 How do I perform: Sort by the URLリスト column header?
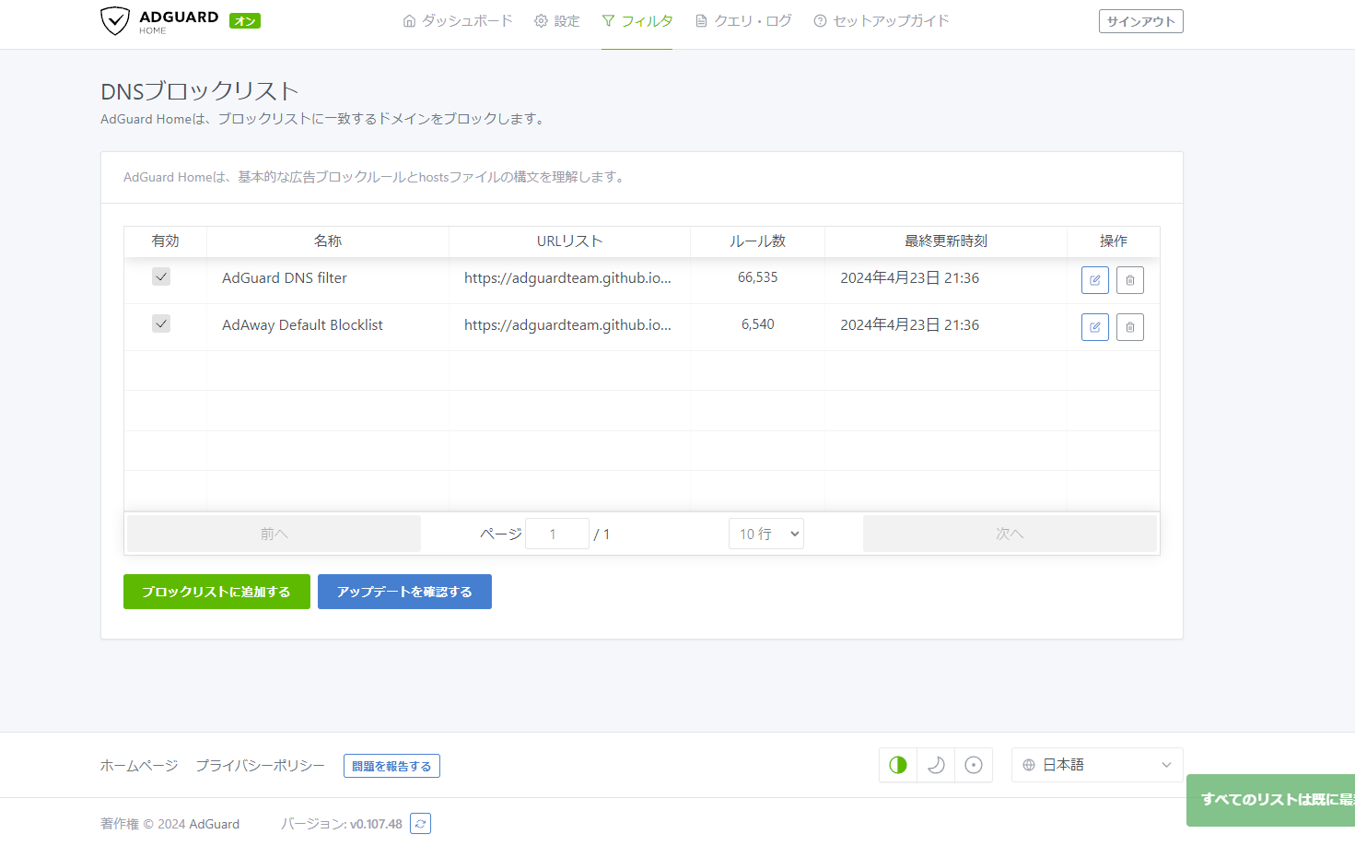click(569, 241)
